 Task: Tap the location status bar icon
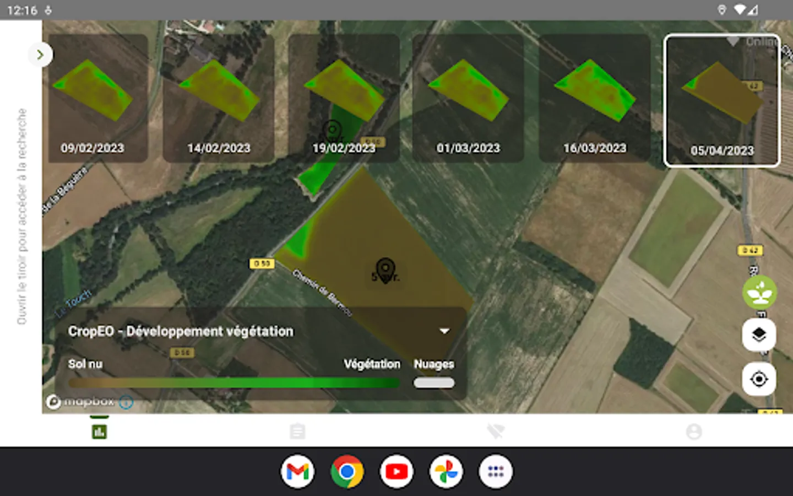(722, 10)
